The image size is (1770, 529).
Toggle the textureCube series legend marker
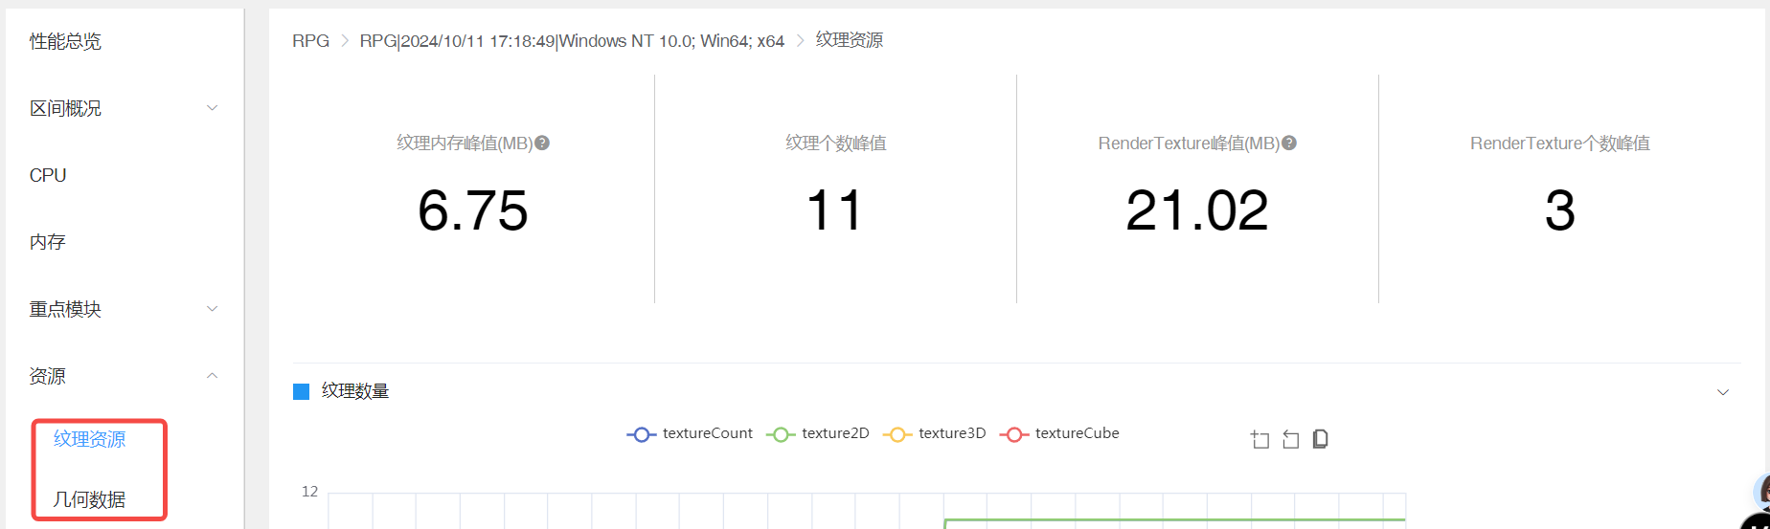tap(1013, 434)
